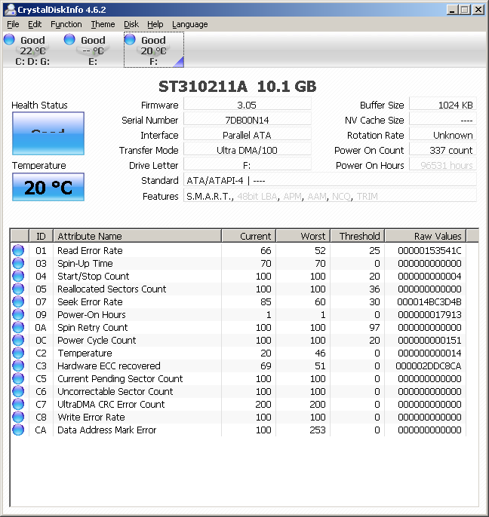The height and width of the screenshot is (517, 489).
Task: Click status orb of Write Error Rate row
Action: pyautogui.click(x=18, y=417)
